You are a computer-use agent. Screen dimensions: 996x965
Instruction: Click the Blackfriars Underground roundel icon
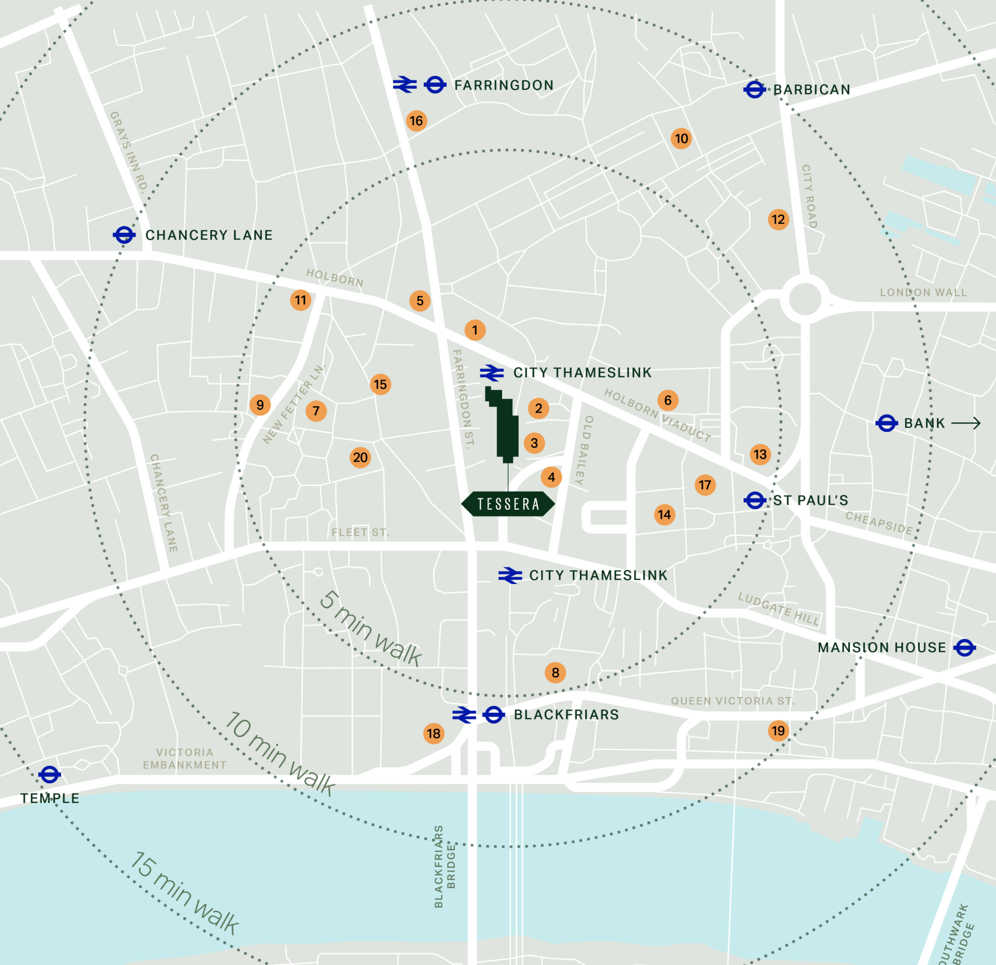[493, 715]
